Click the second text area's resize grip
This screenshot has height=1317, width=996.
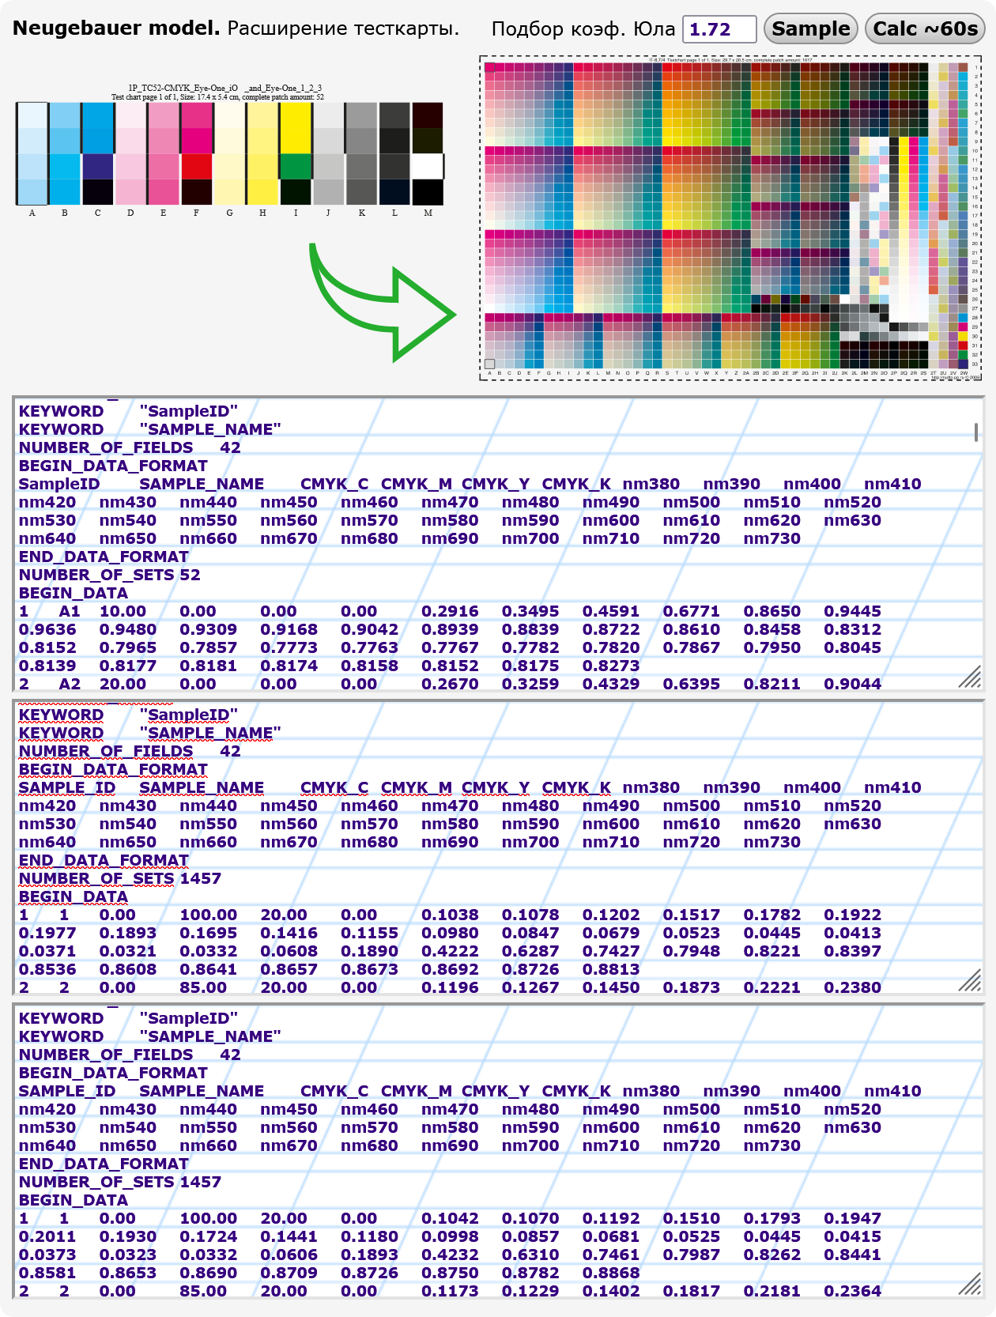coord(969,980)
